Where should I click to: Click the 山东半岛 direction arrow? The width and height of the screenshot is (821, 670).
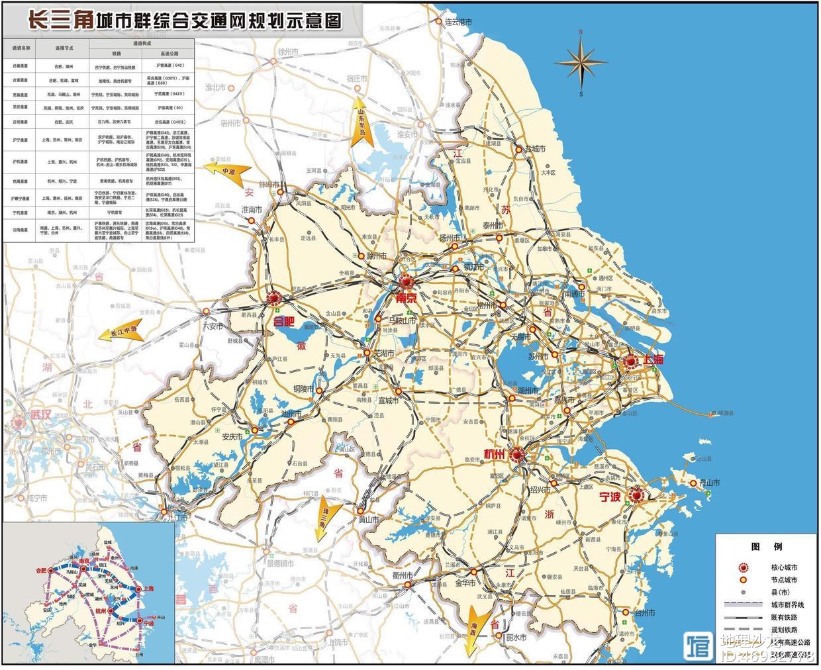[362, 122]
